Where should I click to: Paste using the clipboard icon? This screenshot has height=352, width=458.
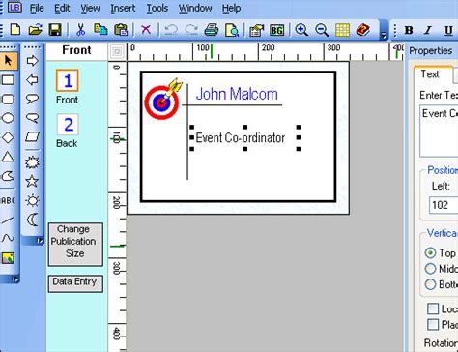click(x=121, y=30)
